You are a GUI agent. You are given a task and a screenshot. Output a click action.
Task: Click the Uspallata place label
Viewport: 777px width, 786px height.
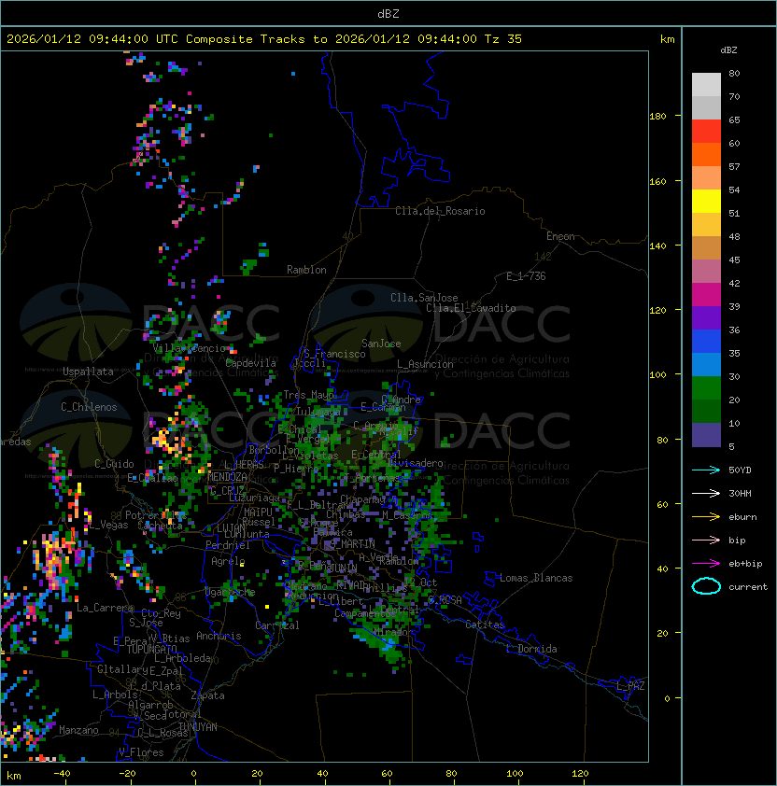(88, 372)
